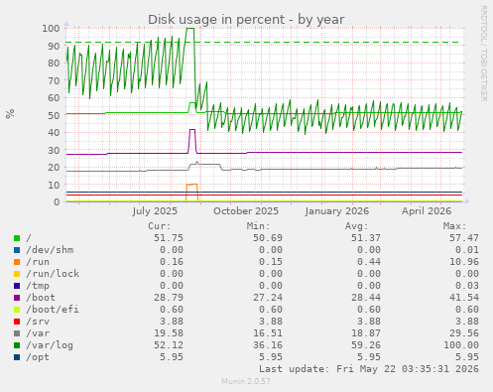Click the current value 52.12 for /var/log

click(169, 345)
